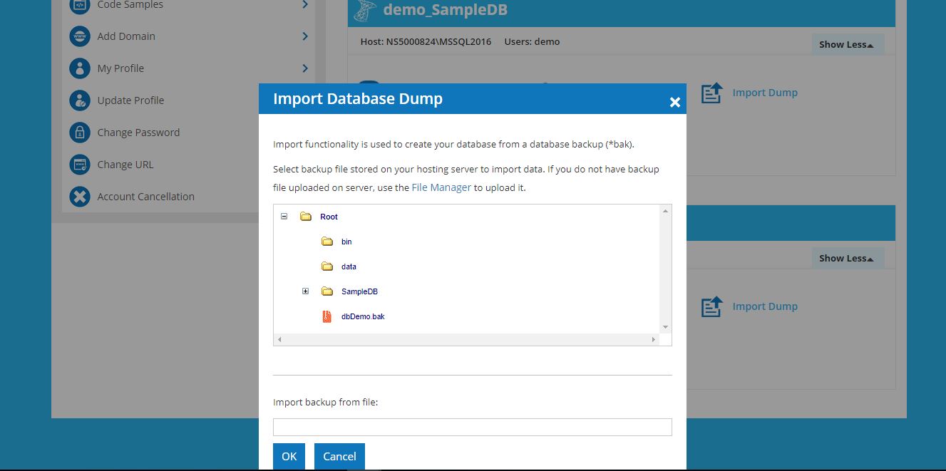
Task: Select the Root tree label
Action: click(x=329, y=217)
